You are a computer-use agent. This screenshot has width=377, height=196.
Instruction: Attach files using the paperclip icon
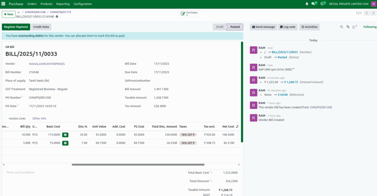coord(348,27)
